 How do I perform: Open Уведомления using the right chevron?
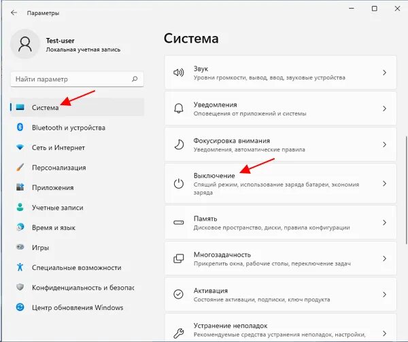(384, 109)
